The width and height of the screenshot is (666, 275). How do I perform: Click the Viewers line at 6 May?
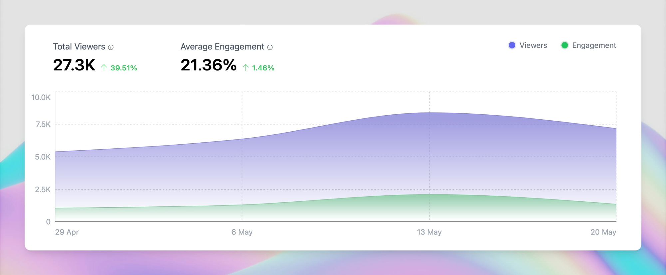pos(242,139)
